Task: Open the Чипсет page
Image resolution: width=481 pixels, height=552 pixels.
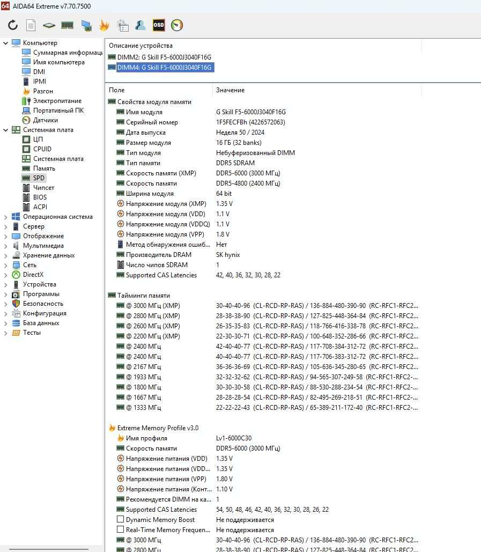Action: (43, 188)
